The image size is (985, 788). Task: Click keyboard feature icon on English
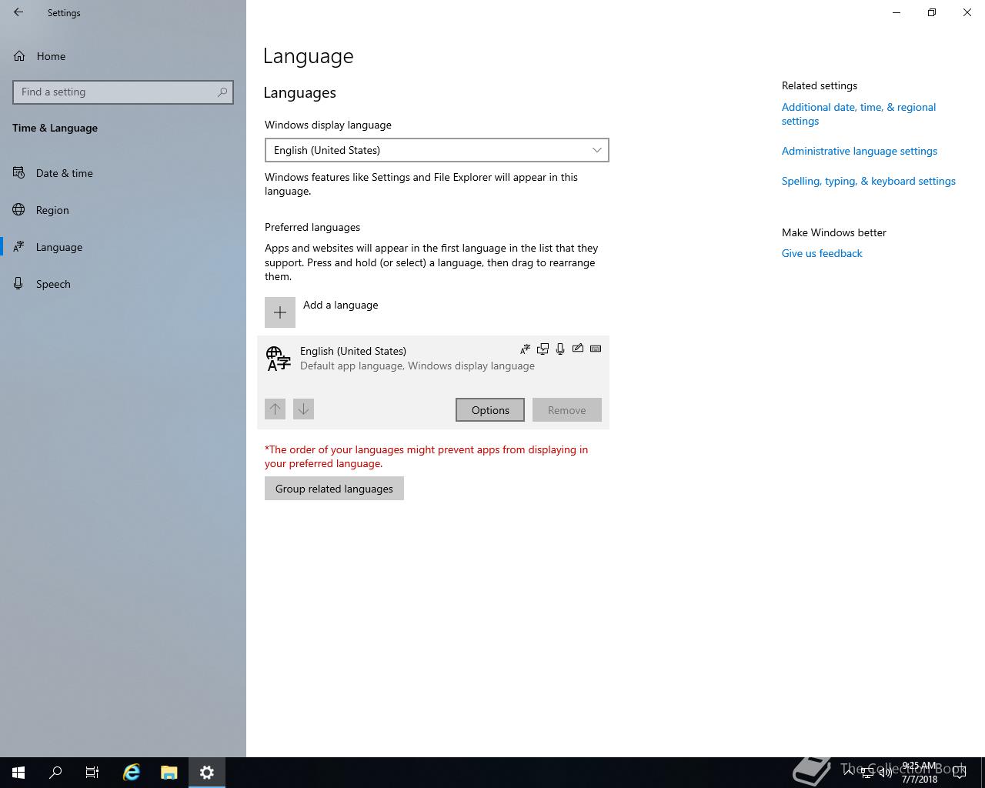[x=596, y=349]
